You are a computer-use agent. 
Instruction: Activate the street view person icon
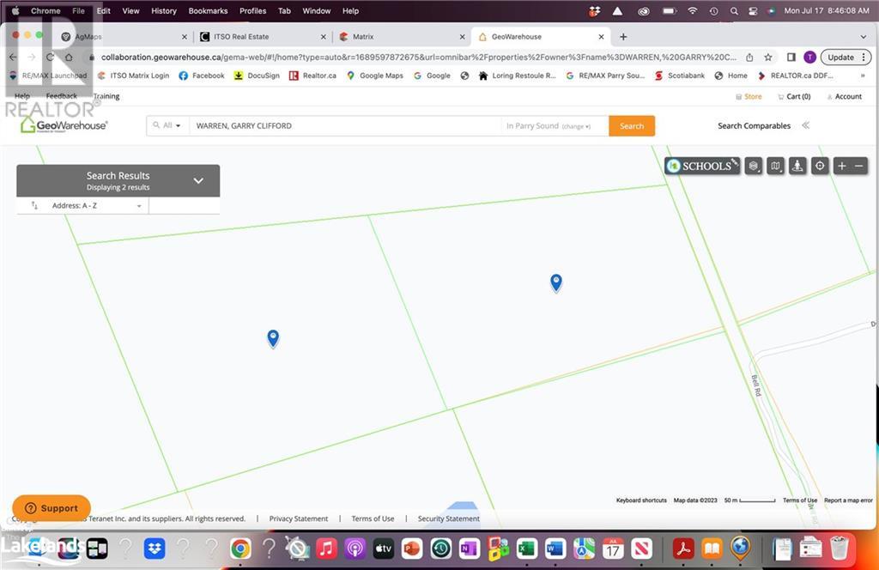click(797, 166)
